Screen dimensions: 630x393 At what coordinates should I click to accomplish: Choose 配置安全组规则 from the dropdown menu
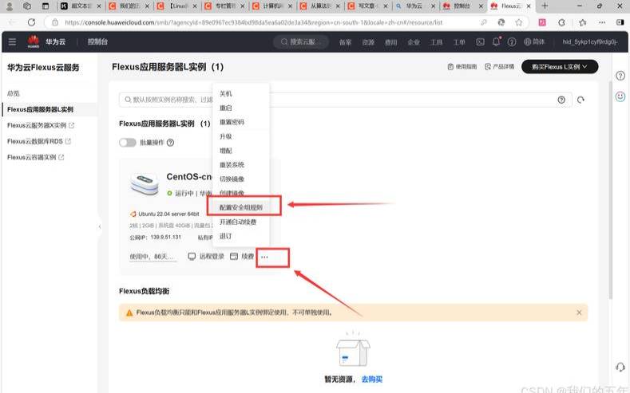point(240,207)
